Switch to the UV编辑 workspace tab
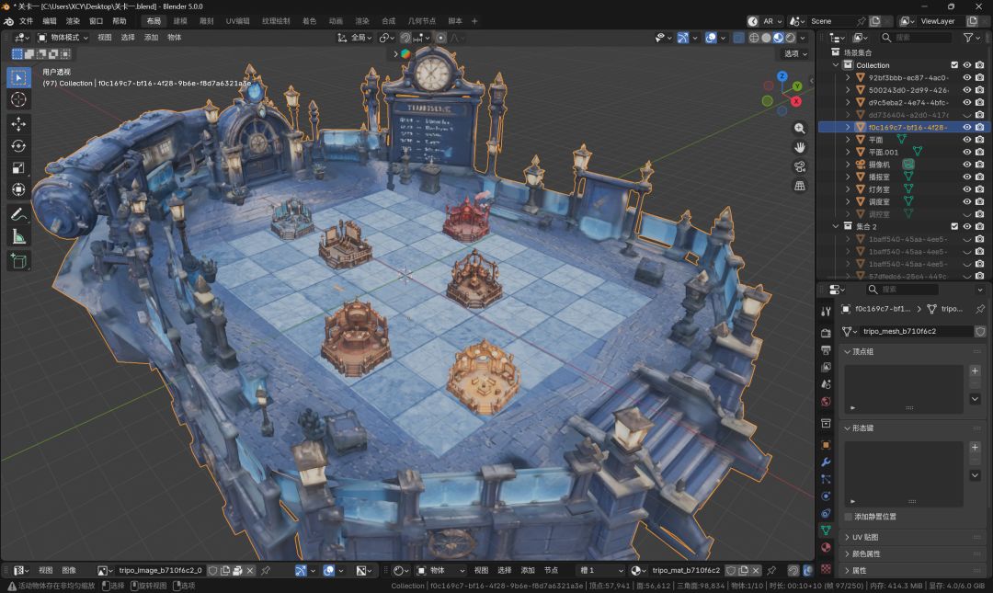Screen dimensions: 993x593 [237, 21]
